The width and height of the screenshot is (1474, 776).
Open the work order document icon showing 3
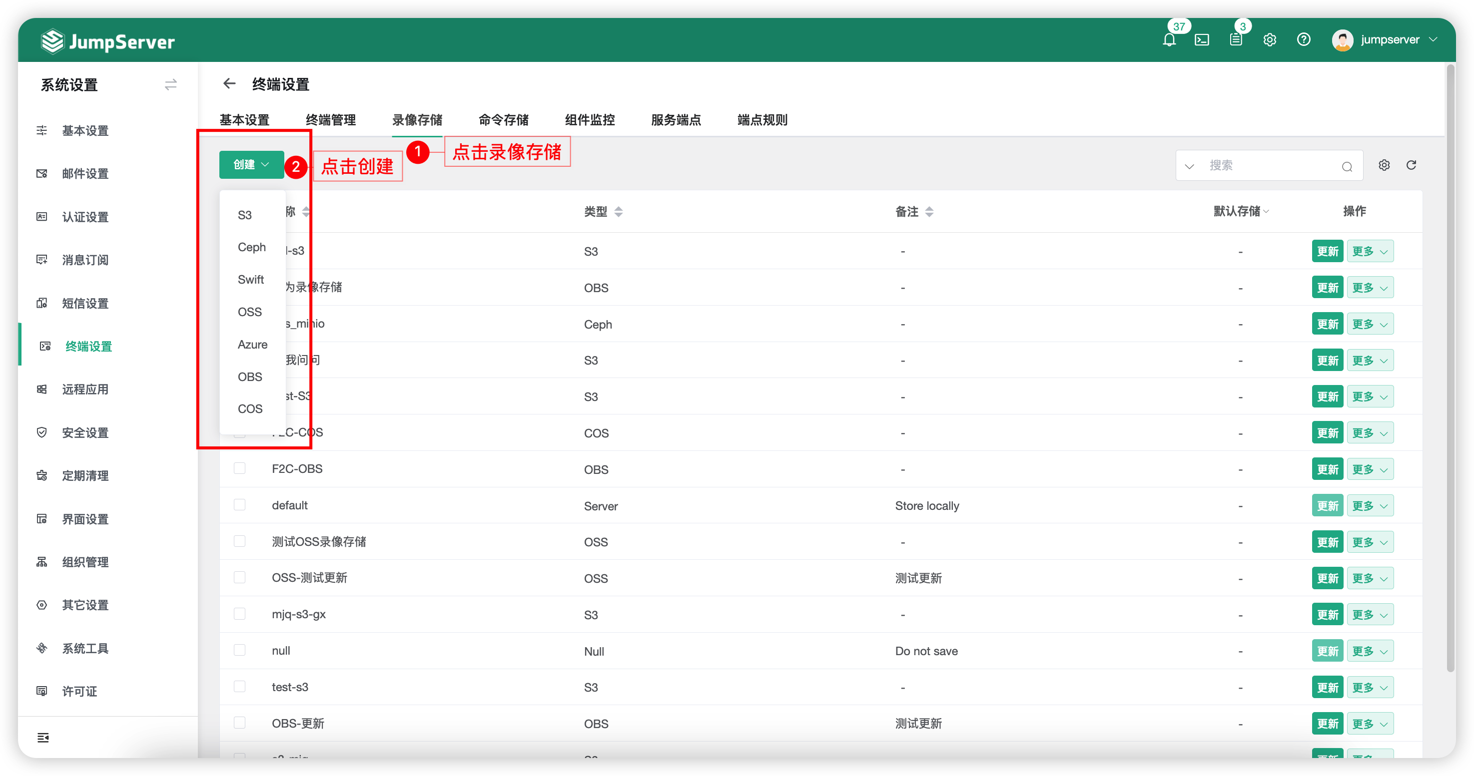pos(1236,40)
